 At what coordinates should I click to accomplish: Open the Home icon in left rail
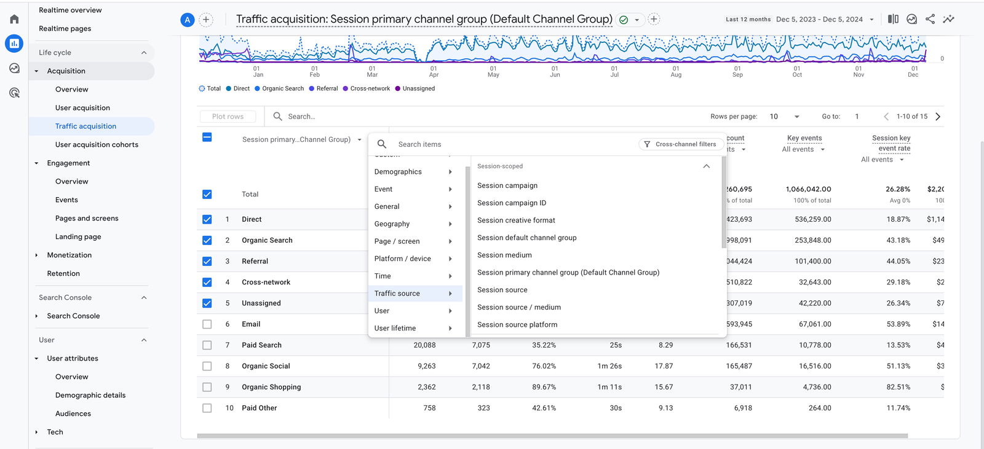(x=14, y=19)
